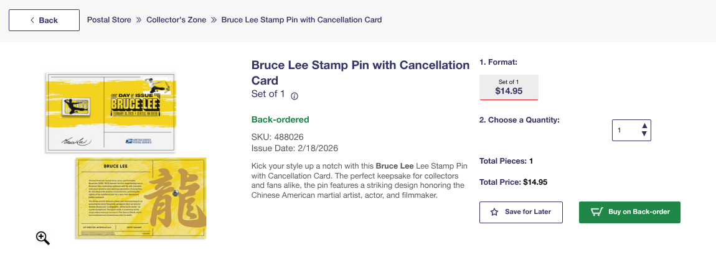This screenshot has width=716, height=255.
Task: Click the magnifier zoom icon under the image
Action: (42, 238)
